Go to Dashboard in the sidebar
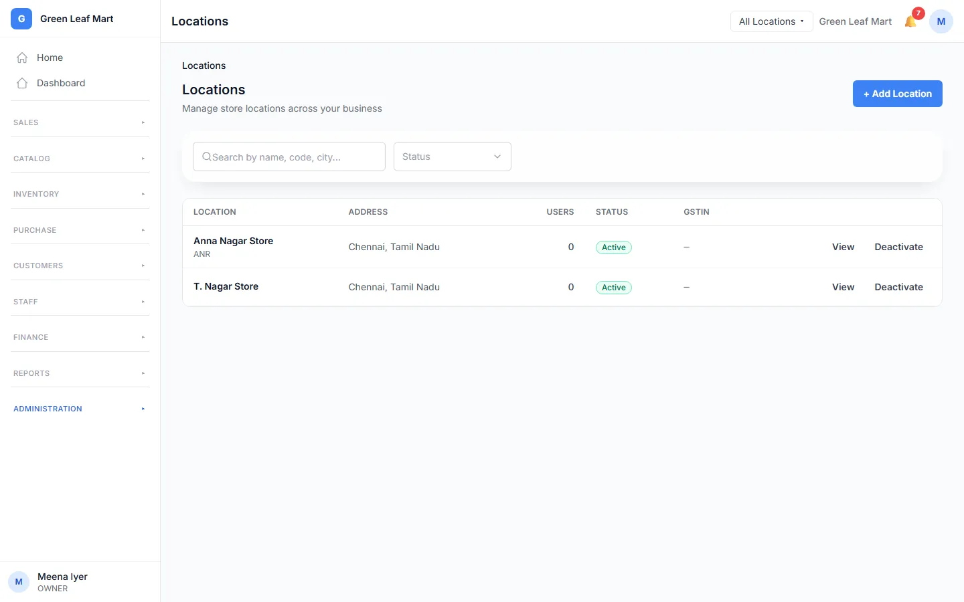Screen dimensions: 964x602 pyautogui.click(x=80, y=83)
